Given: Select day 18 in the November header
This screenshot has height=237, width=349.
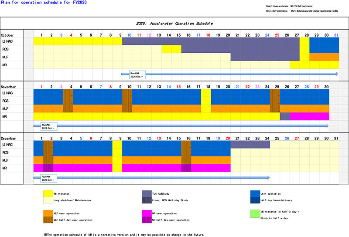Looking at the screenshot, I should 208,87.
